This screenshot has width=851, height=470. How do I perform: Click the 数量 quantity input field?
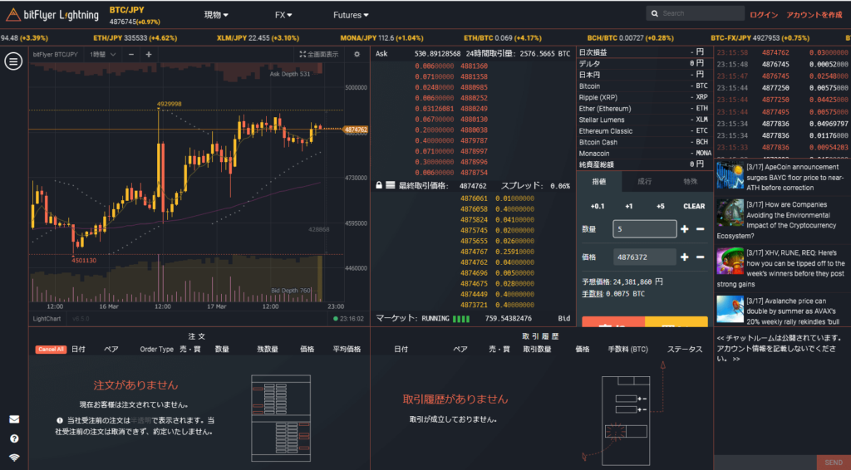645,229
